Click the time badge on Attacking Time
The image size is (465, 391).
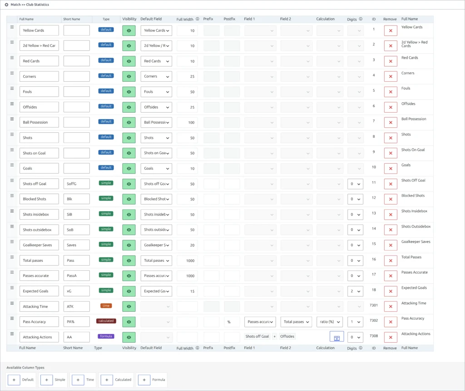click(106, 306)
